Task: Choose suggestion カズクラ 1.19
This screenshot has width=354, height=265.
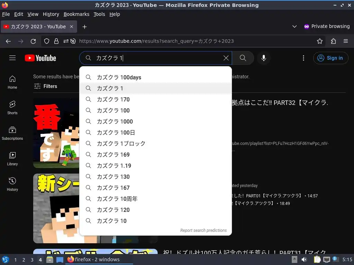Action: click(x=156, y=166)
